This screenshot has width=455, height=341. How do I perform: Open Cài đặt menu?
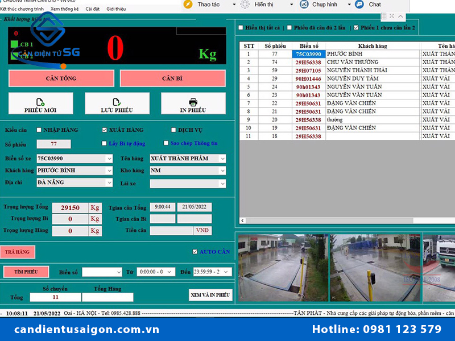[93, 9]
